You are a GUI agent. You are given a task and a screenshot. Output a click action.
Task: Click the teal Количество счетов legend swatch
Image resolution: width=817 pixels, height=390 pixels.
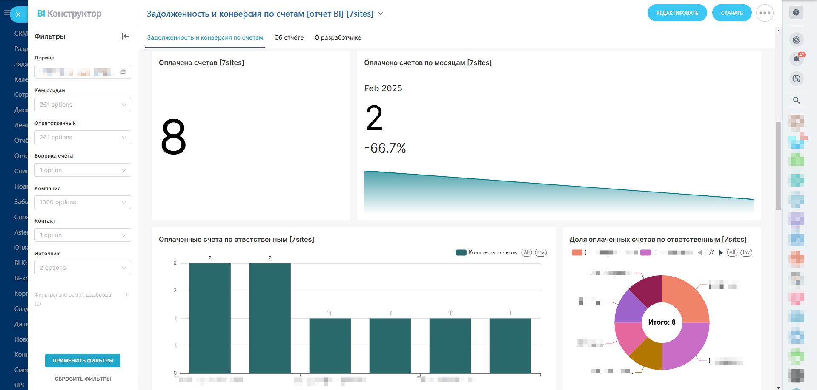(x=461, y=252)
